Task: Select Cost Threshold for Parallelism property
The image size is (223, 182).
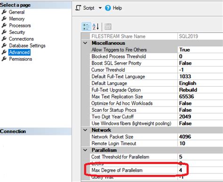Action: (x=120, y=157)
